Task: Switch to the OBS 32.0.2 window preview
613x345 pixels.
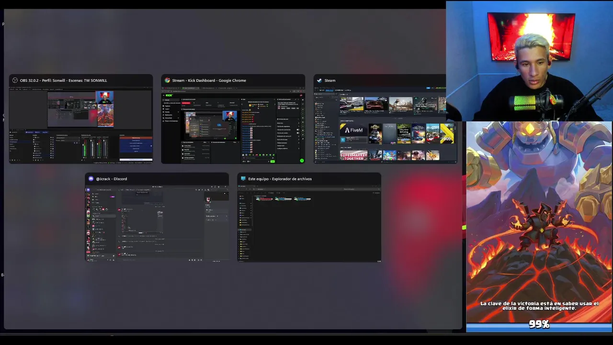Action: [x=81, y=125]
